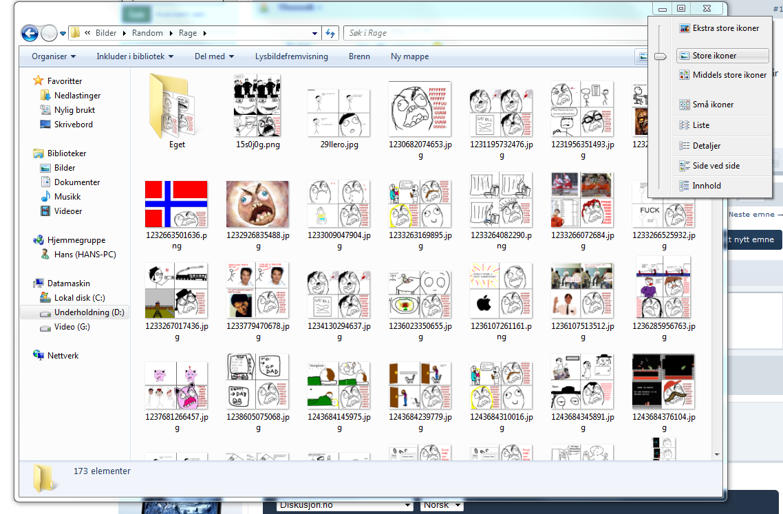Open the Videoer library icon

[45, 211]
